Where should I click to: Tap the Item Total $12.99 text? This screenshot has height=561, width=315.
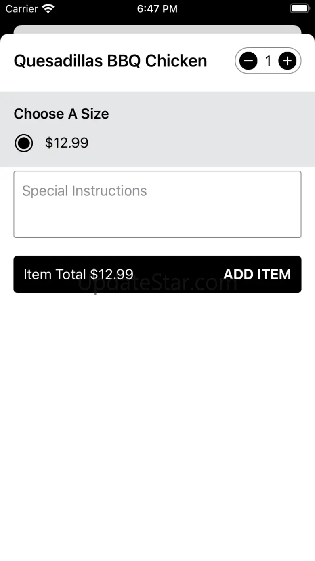[78, 274]
